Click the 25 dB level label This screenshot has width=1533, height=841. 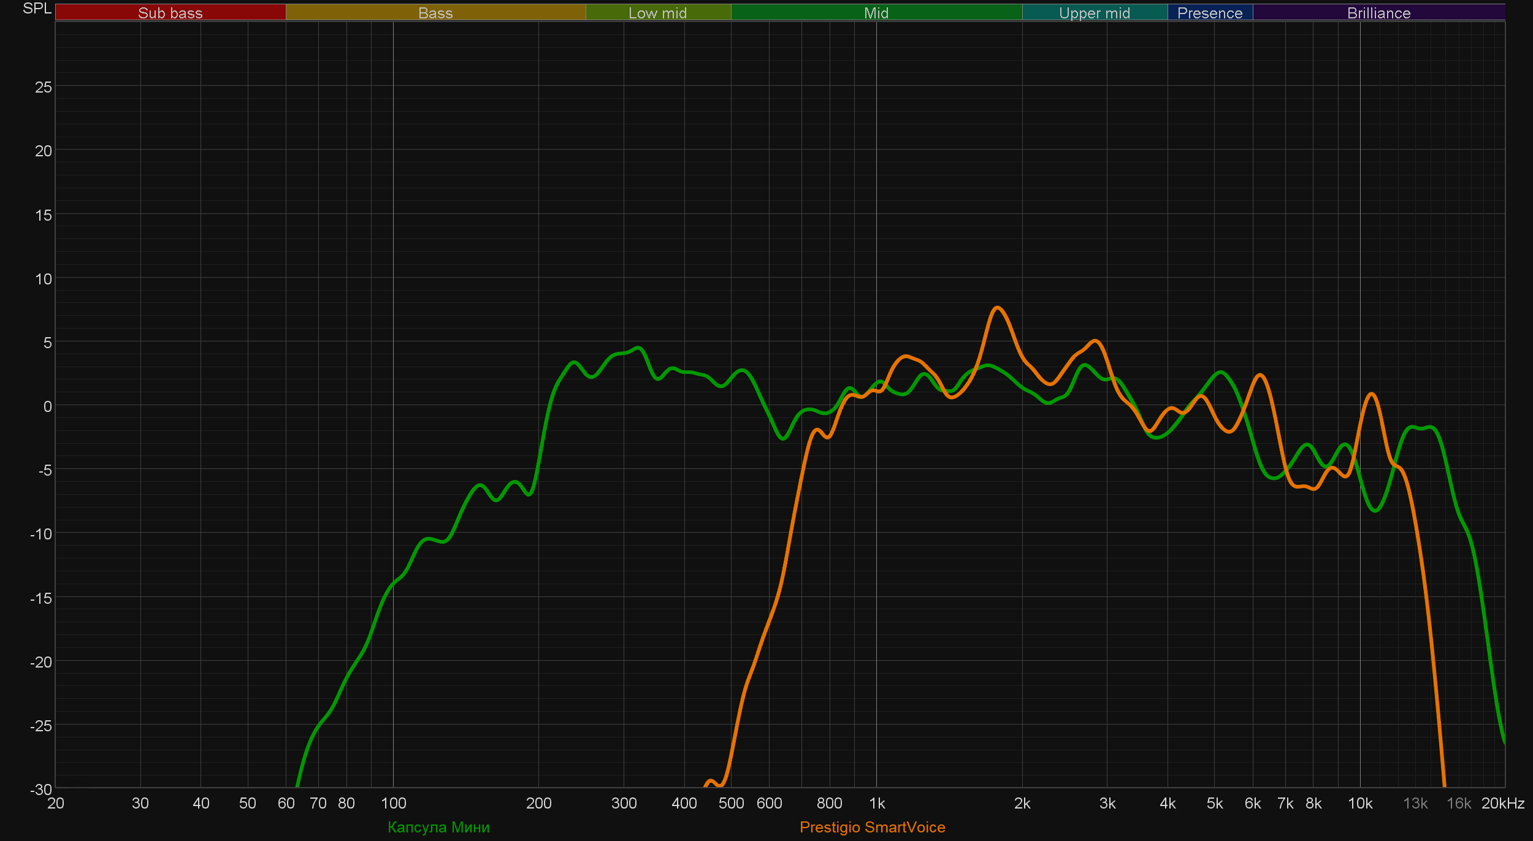click(44, 87)
